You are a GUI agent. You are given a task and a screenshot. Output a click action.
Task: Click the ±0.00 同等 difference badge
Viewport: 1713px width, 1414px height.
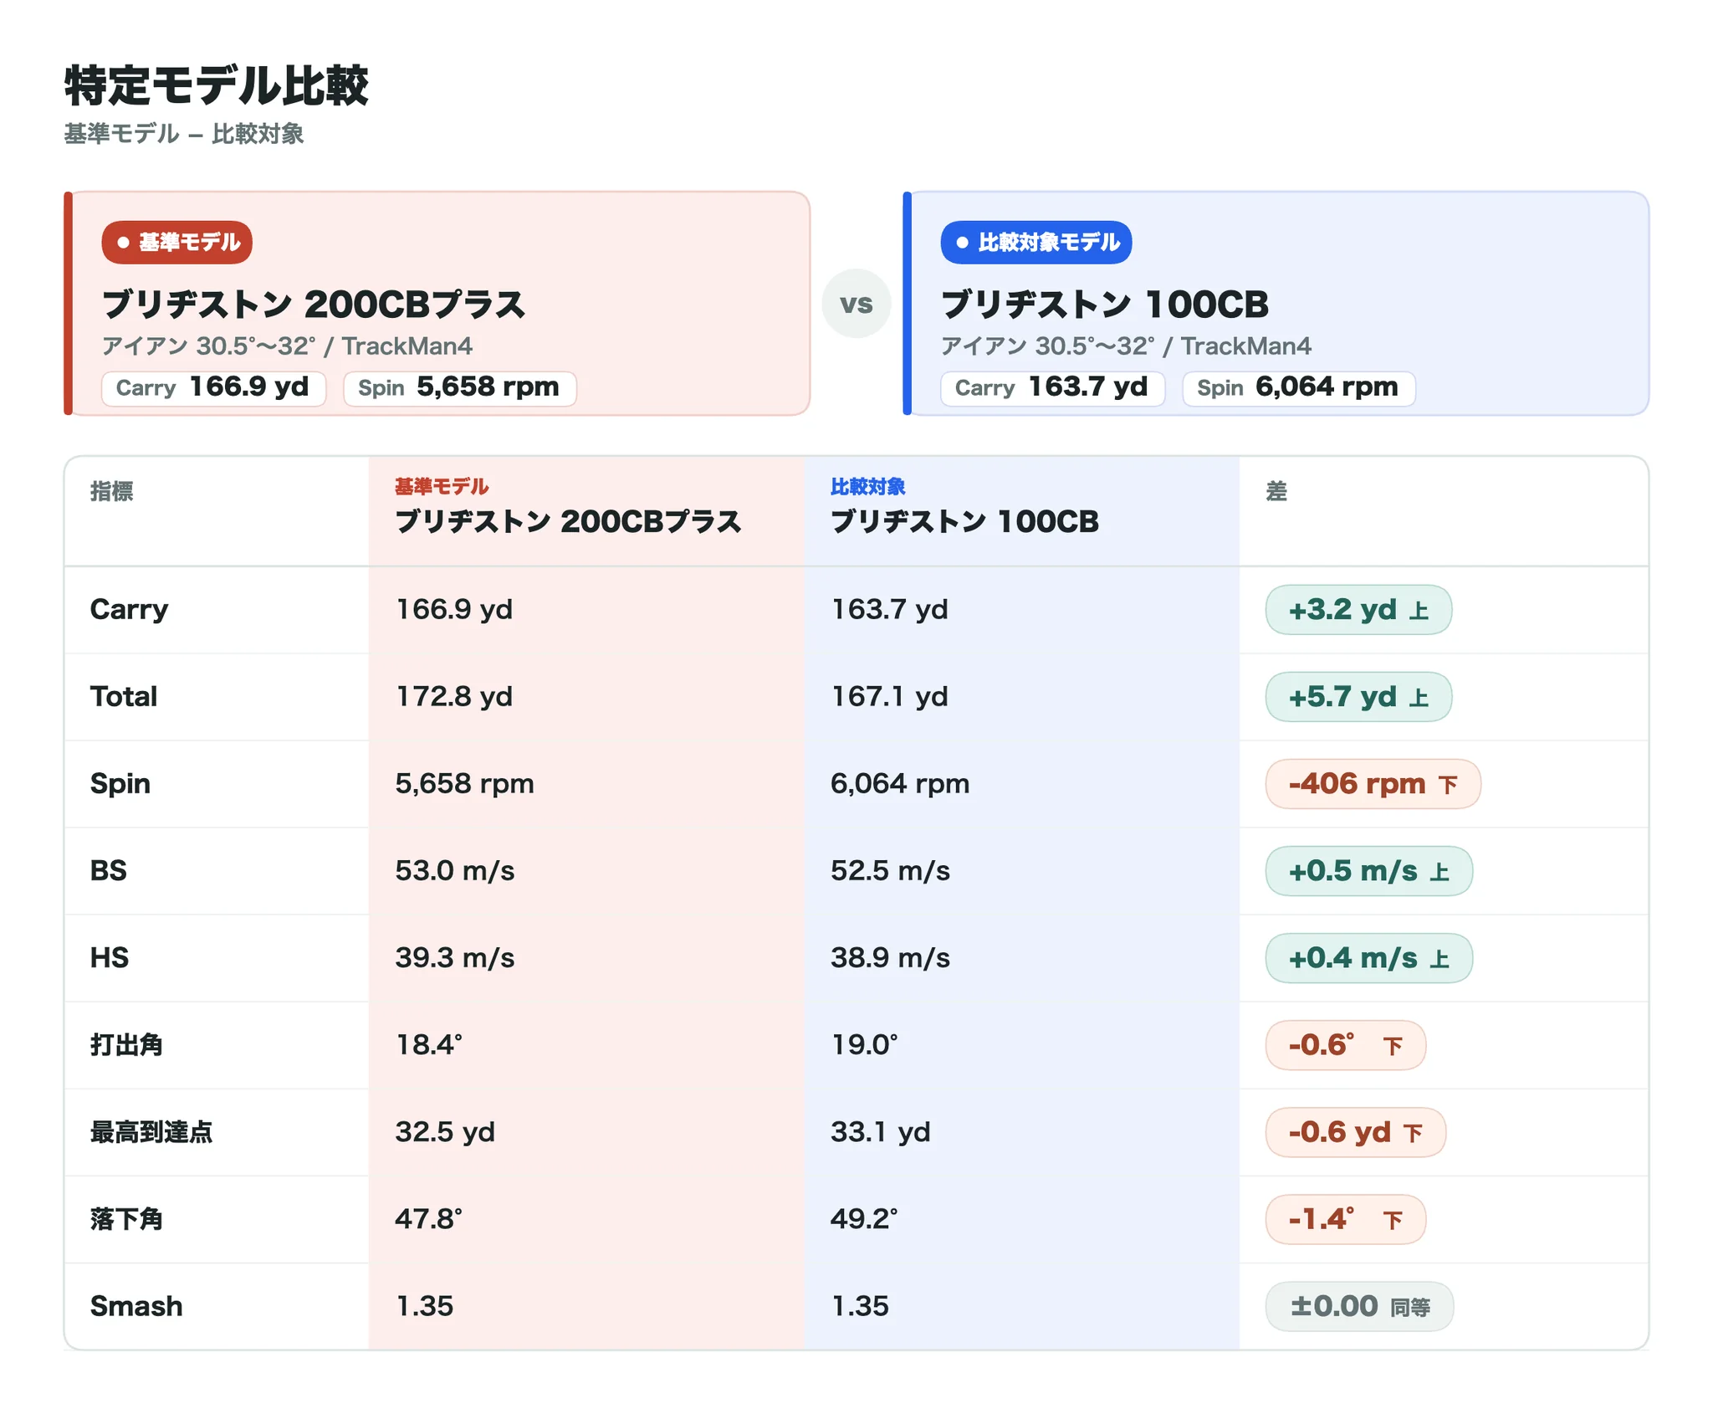click(x=1359, y=1306)
